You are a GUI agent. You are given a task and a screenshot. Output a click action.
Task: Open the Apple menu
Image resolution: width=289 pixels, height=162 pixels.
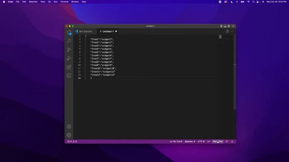tap(4, 2)
